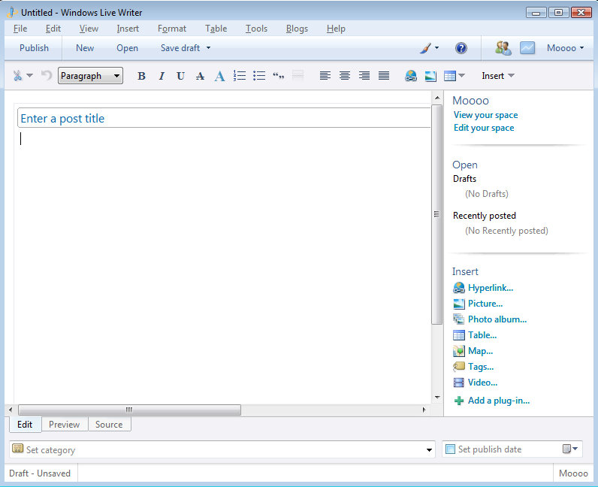
Task: Open the File menu
Action: click(x=20, y=29)
